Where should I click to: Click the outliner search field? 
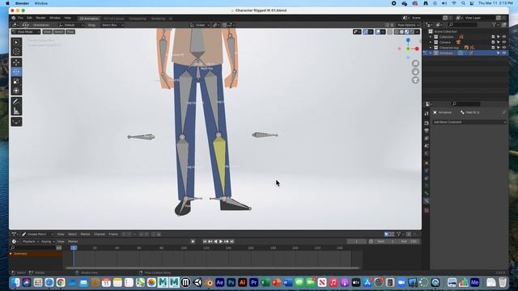point(462,25)
